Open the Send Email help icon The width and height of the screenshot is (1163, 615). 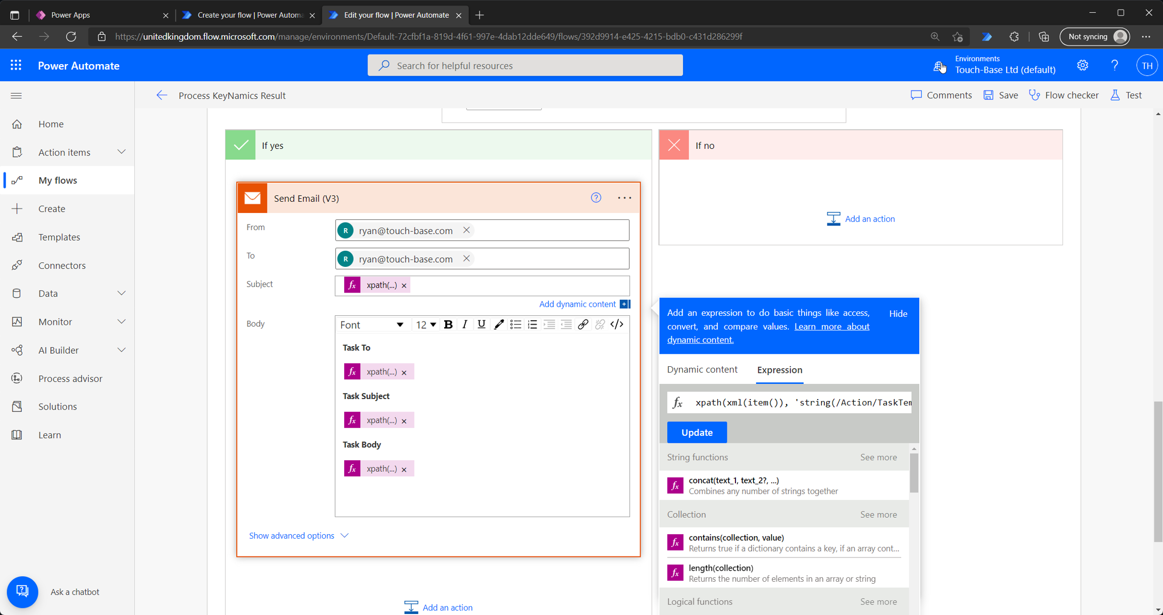point(596,198)
